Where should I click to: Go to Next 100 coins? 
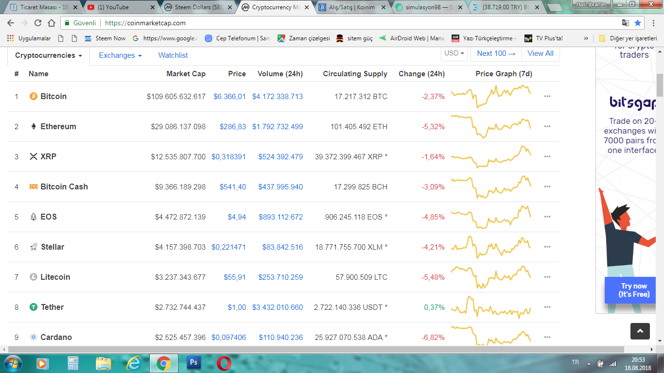point(496,53)
